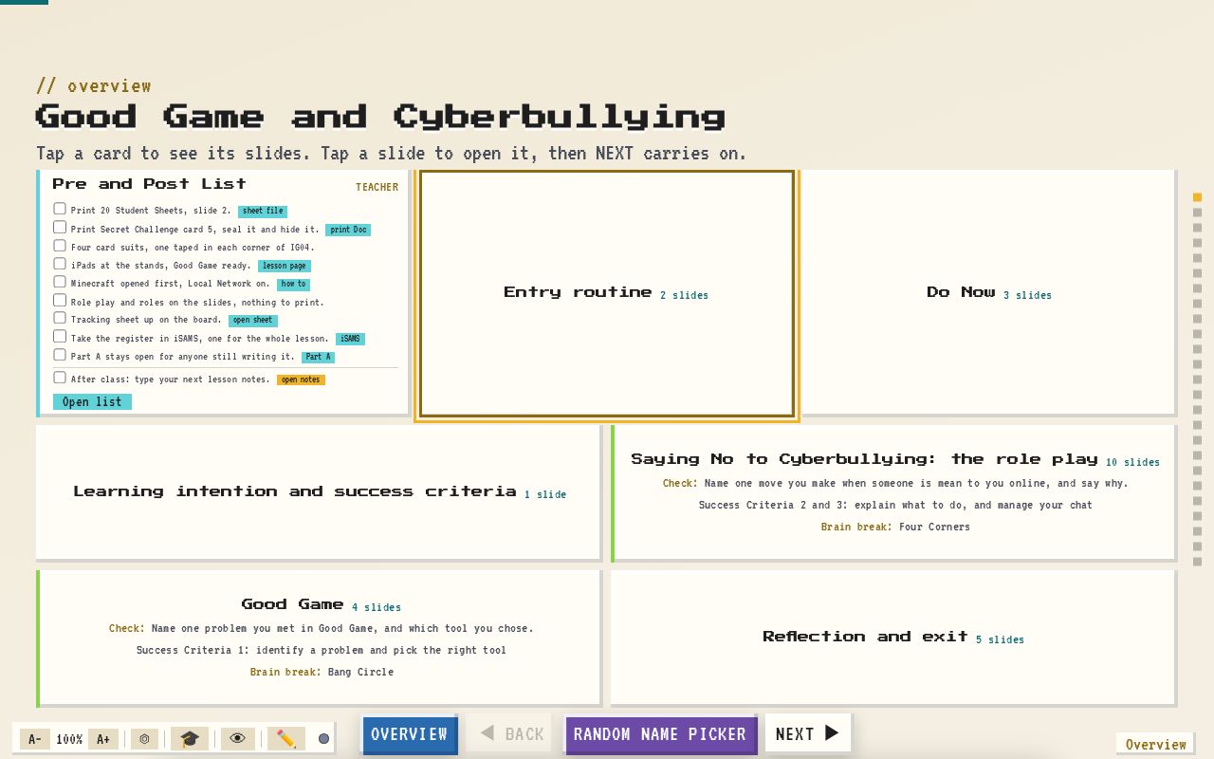Click the orange 'open notes' link
Viewport: 1214px width, 759px height.
301,379
